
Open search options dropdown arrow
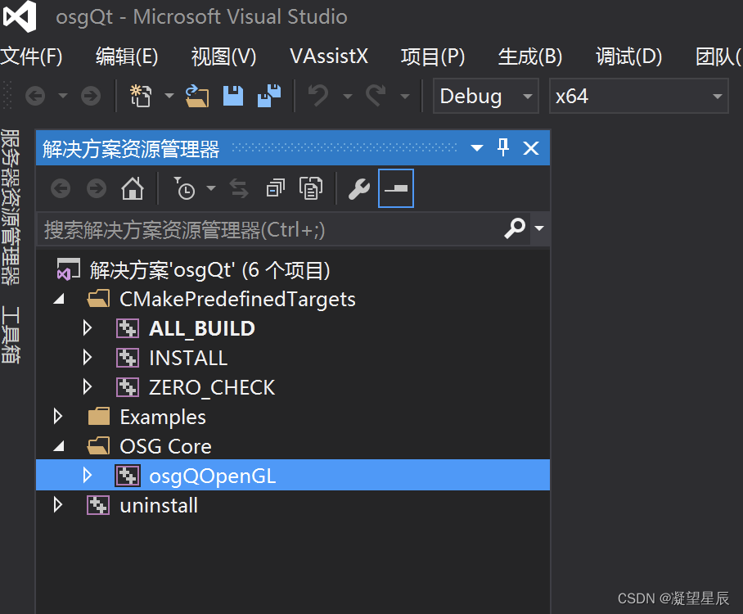pos(539,228)
